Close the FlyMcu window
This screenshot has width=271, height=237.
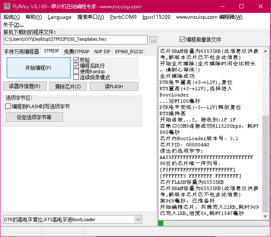261,6
